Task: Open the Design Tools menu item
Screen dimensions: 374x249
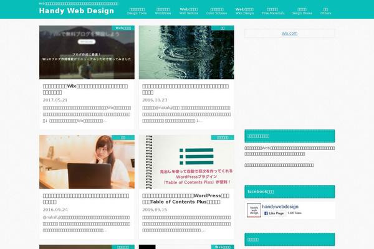Action: (137, 11)
